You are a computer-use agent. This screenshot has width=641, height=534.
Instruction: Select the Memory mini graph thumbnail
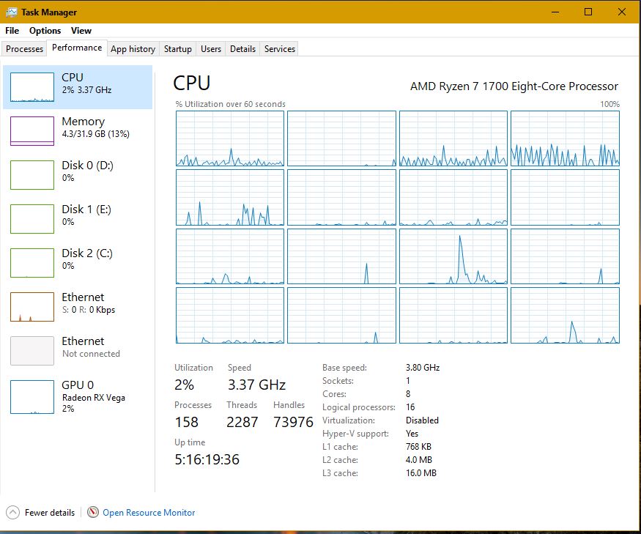[32, 131]
